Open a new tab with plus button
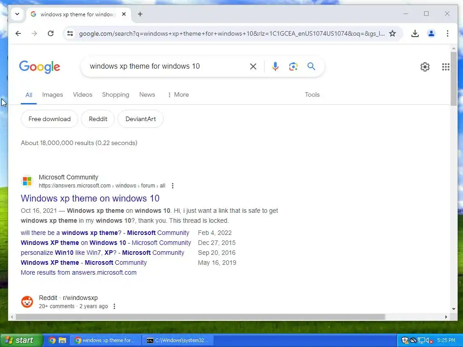 (x=140, y=14)
